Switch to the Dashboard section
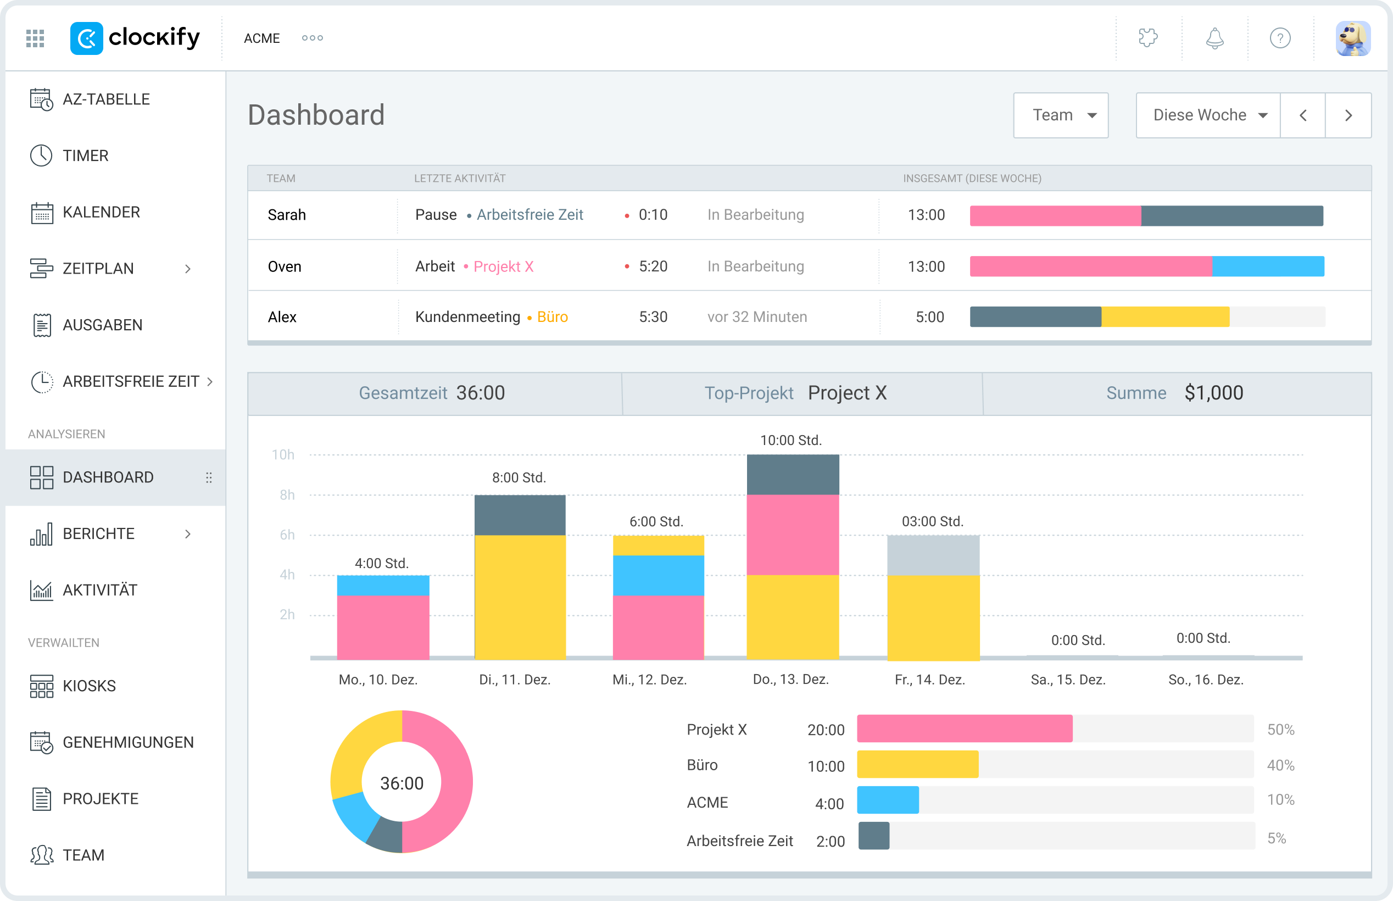Image resolution: width=1393 pixels, height=901 pixels. pos(108,477)
